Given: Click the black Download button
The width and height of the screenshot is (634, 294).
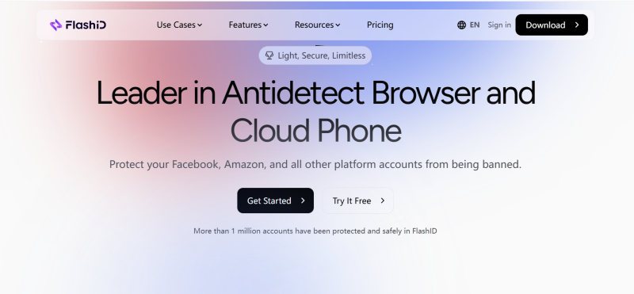Looking at the screenshot, I should pyautogui.click(x=552, y=25).
